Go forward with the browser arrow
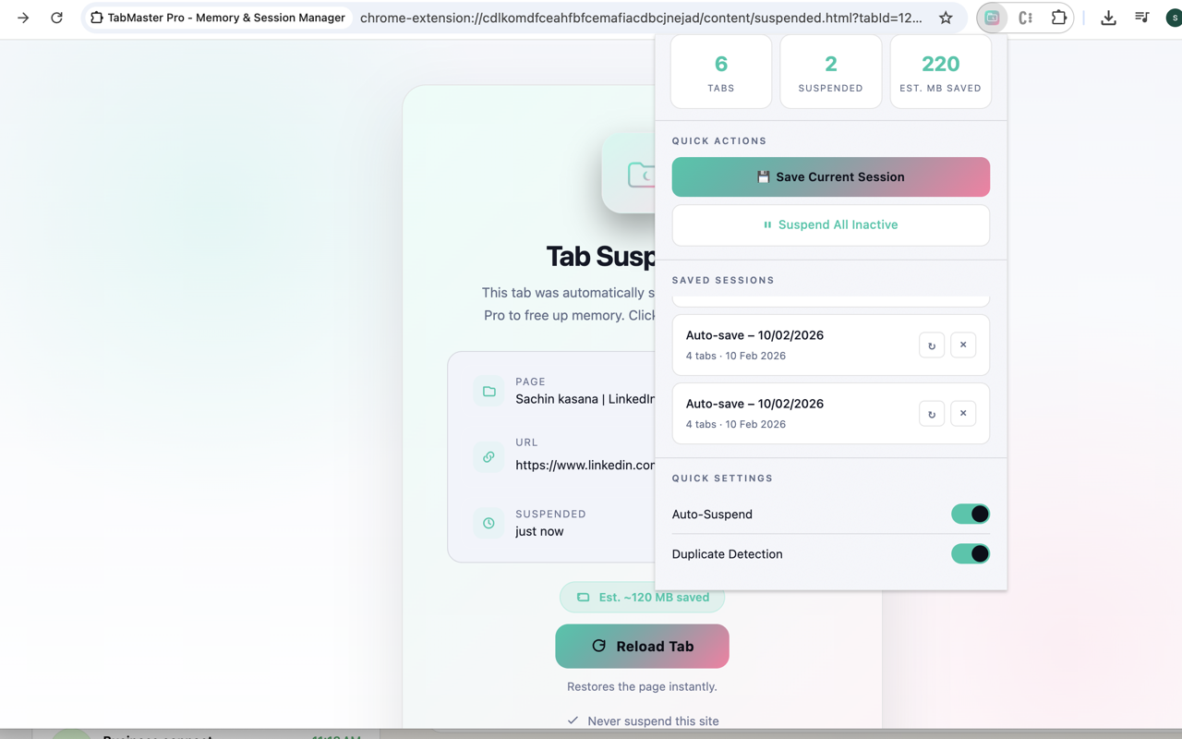 (23, 18)
